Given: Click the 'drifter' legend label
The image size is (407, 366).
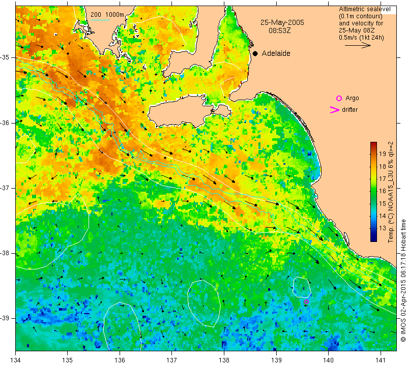Looking at the screenshot, I should click(x=350, y=110).
